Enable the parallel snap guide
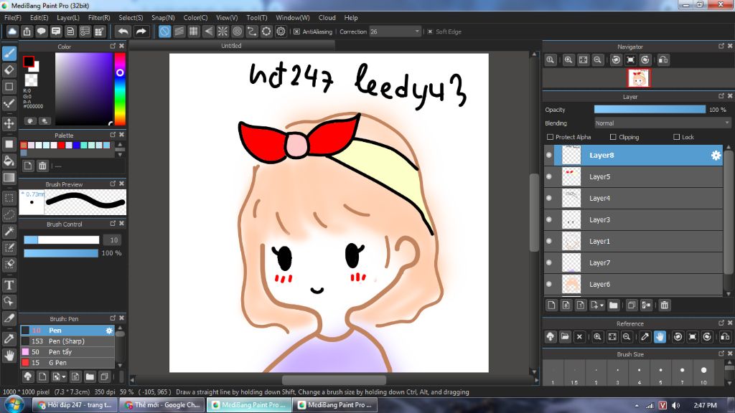The image size is (735, 413). click(x=179, y=32)
